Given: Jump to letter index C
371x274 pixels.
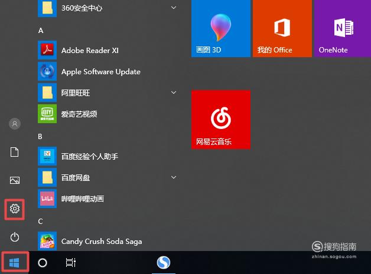Looking at the screenshot, I should [x=40, y=222].
